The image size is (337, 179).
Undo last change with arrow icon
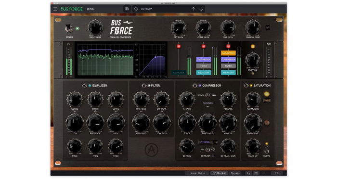[x=248, y=173]
